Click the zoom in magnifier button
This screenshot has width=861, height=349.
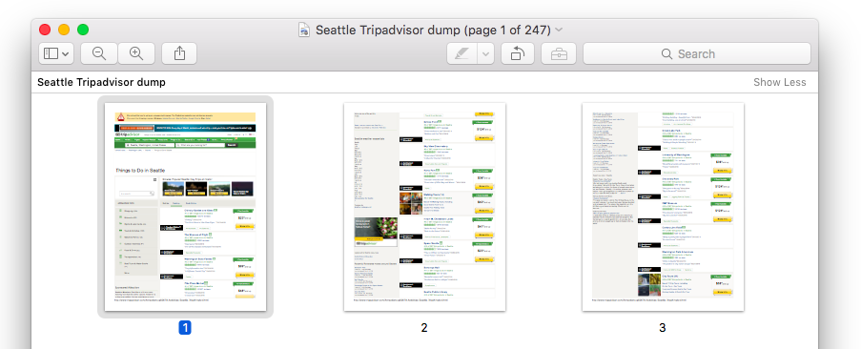(x=136, y=53)
